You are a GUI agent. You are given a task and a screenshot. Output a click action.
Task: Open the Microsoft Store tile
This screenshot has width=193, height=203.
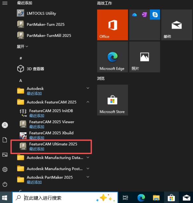coord(112,100)
